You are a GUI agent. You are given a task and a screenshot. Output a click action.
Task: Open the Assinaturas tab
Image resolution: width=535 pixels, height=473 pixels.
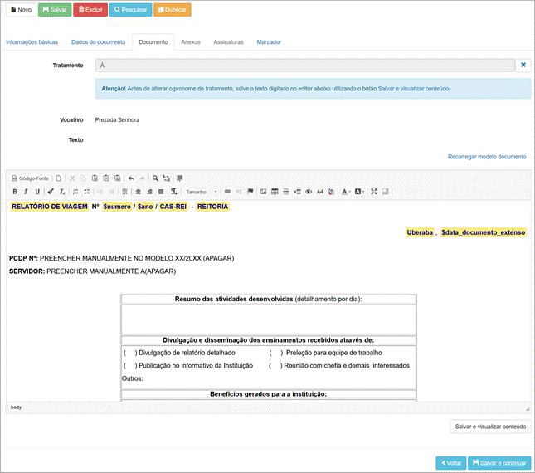228,41
